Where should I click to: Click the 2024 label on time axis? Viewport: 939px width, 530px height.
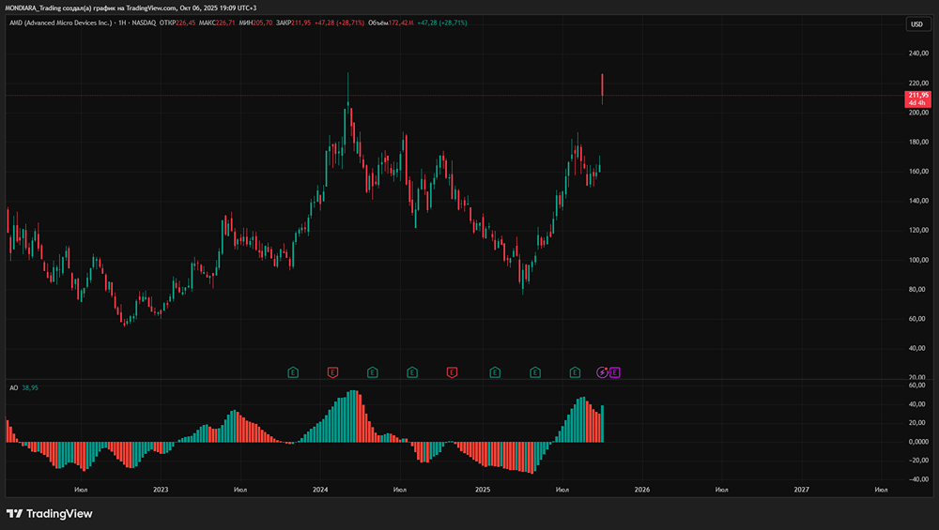(x=320, y=490)
